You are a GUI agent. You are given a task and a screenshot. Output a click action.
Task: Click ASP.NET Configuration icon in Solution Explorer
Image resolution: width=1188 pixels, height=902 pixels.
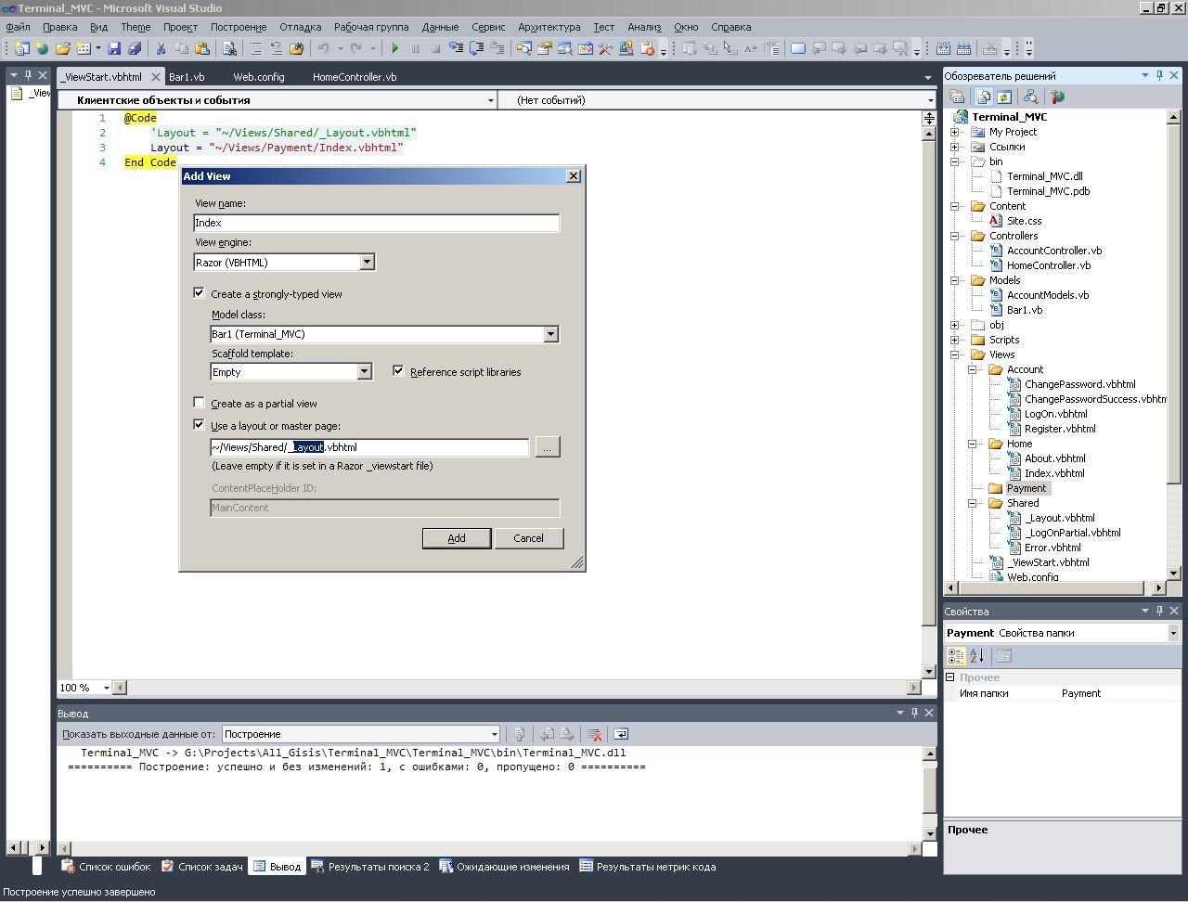pyautogui.click(x=1057, y=97)
